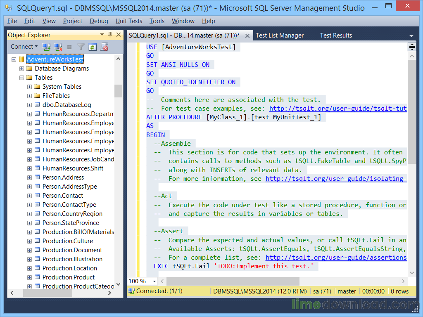
Task: Open the Object Explorer window position dropdown arrow
Action: (102, 35)
